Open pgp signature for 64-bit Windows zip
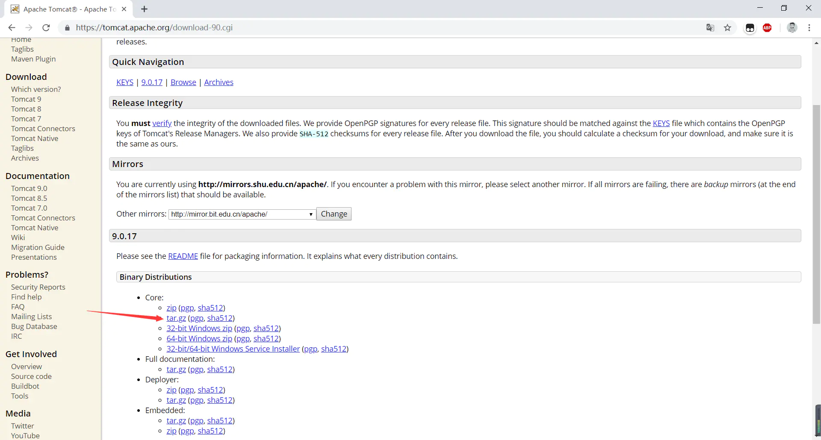821x440 pixels. click(243, 339)
